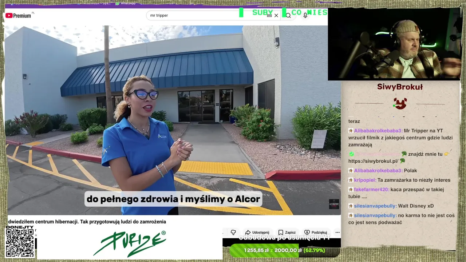
Task: Click the 'teraz' chat line
Action: 354,121
